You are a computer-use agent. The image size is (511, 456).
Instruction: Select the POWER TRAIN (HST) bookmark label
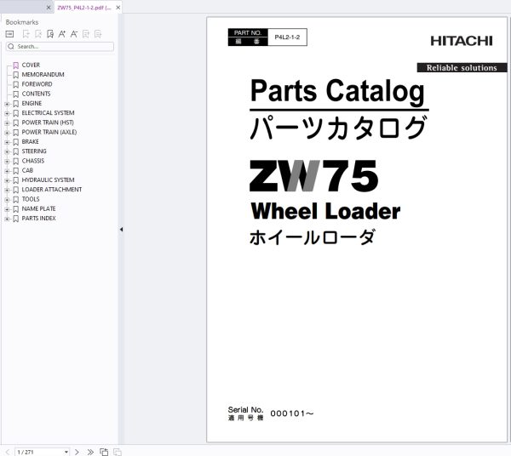(x=48, y=123)
